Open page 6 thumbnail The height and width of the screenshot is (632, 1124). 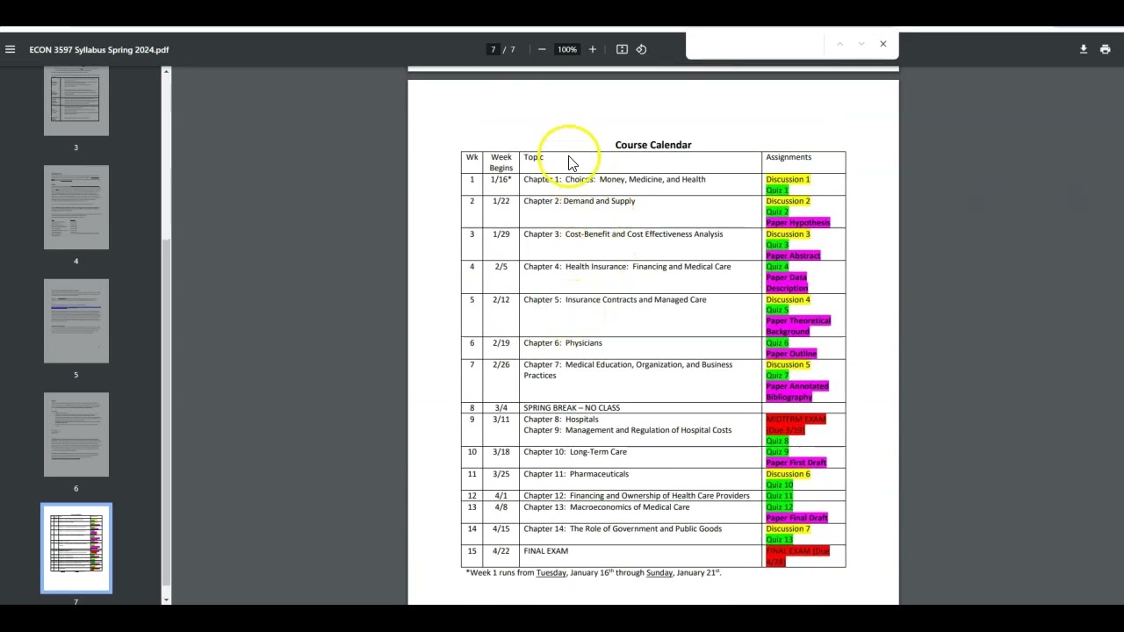[76, 434]
